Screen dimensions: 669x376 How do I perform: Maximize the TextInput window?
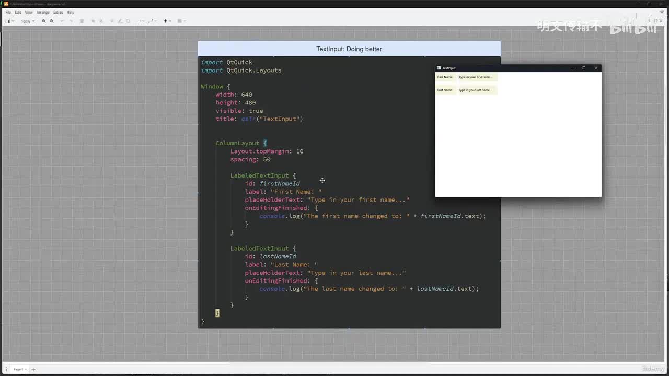[584, 68]
